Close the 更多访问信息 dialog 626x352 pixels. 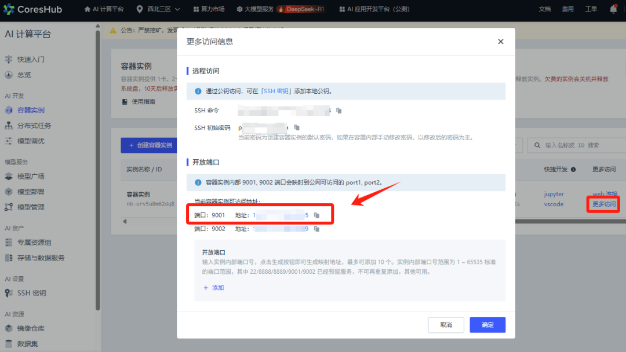[501, 42]
